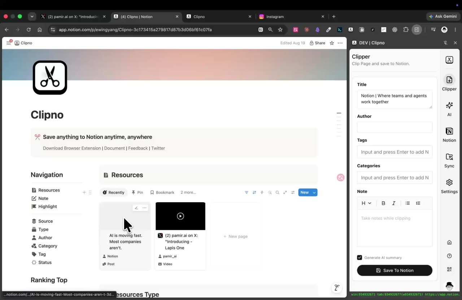Focus the Categories input field
This screenshot has height=300, width=462.
395,177
